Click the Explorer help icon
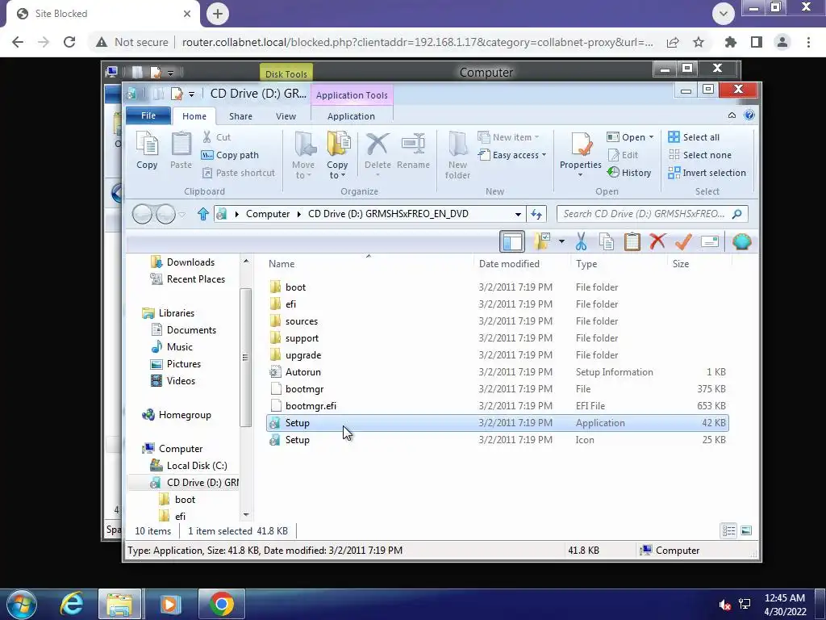Viewport: 826px width, 620px height. (749, 115)
